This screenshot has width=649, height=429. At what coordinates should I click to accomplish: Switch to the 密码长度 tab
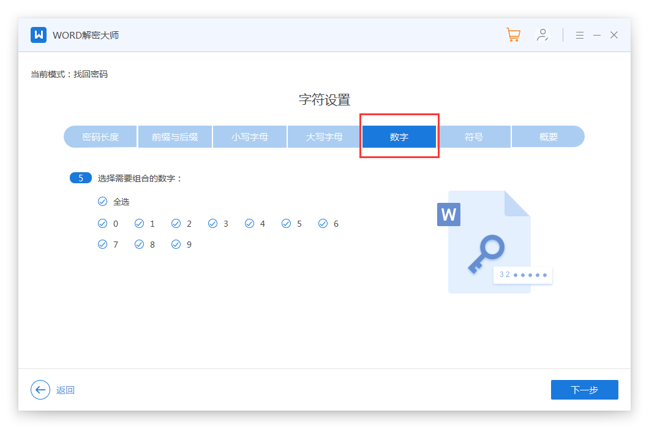point(100,137)
